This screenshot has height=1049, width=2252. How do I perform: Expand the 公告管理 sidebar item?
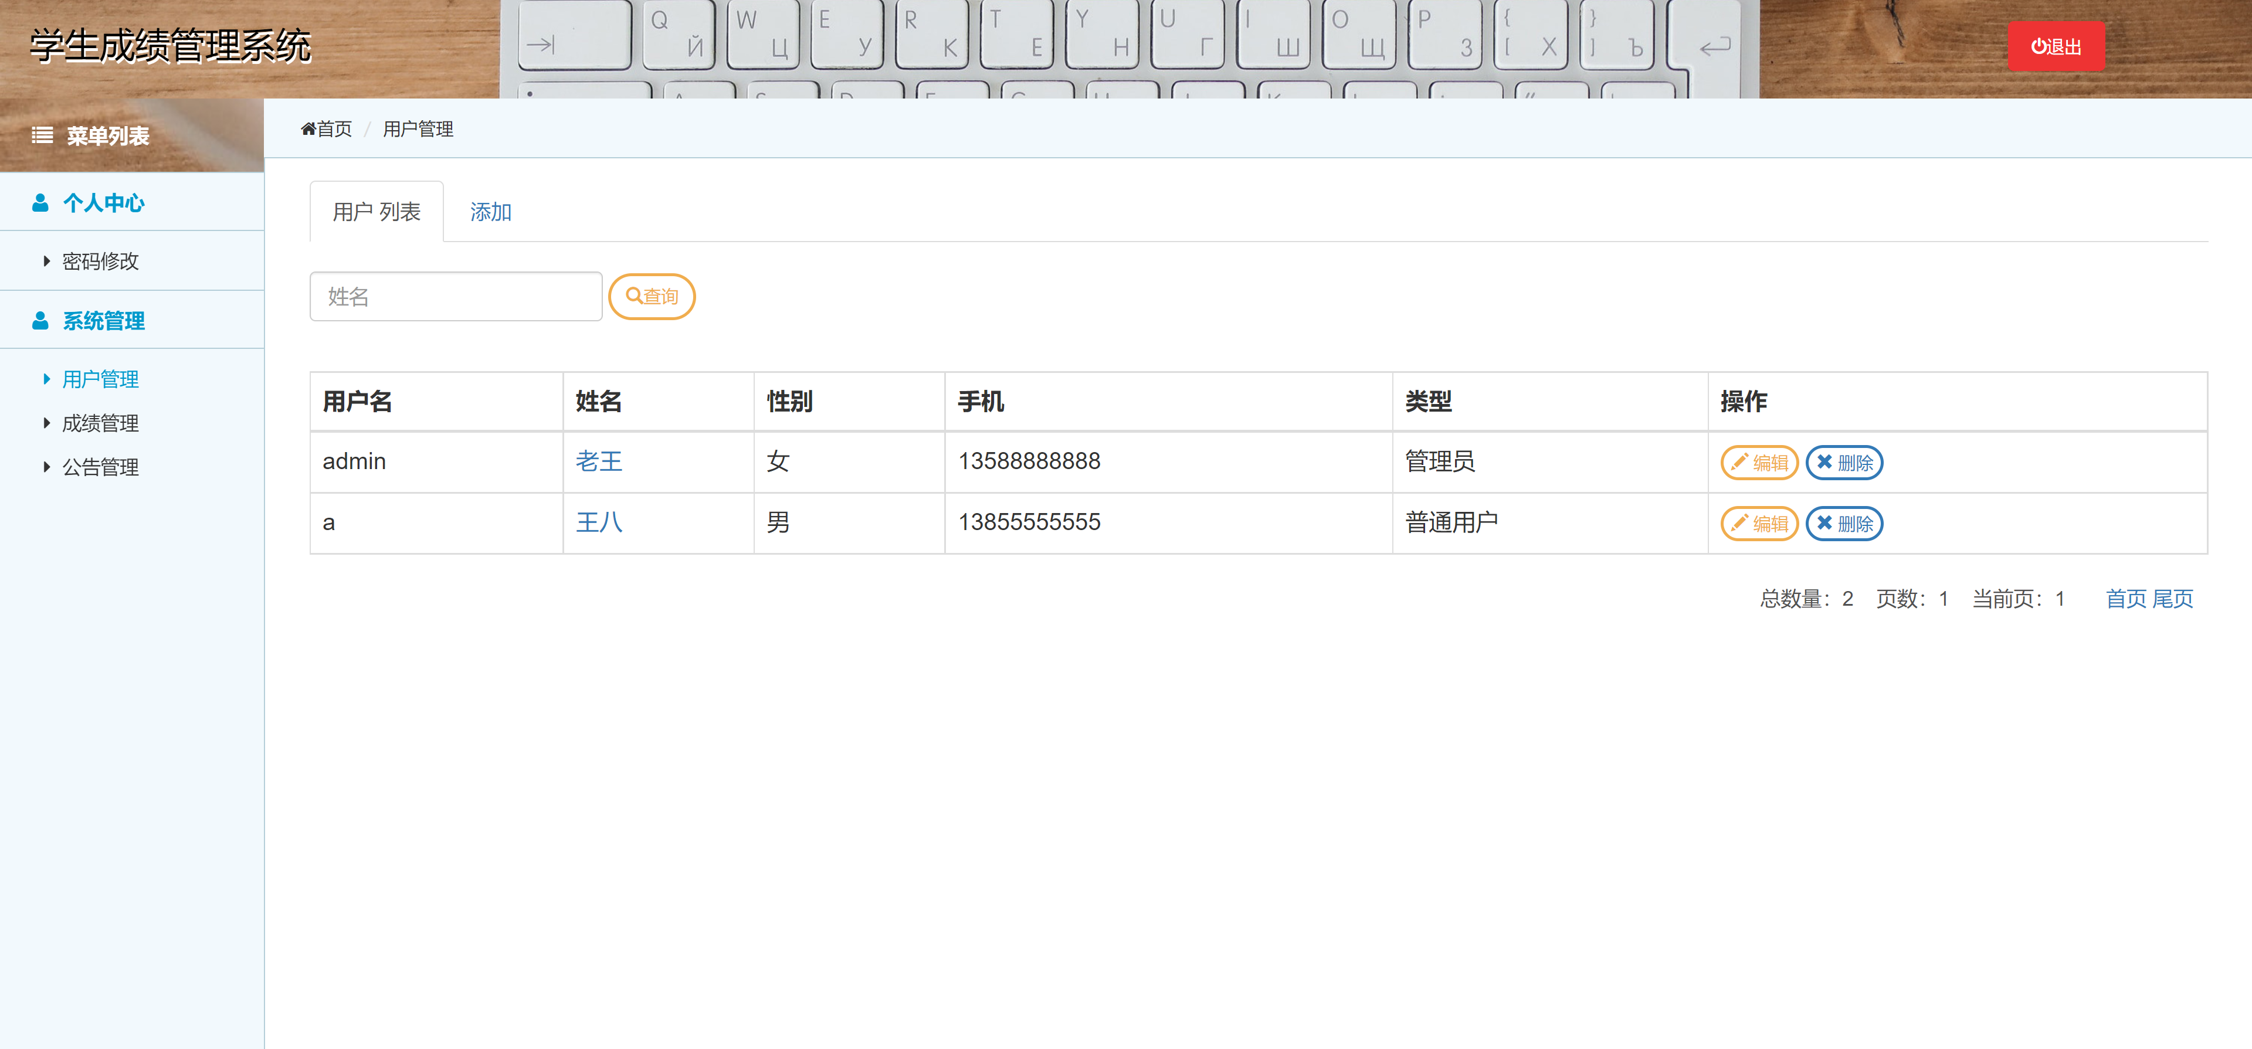point(99,467)
